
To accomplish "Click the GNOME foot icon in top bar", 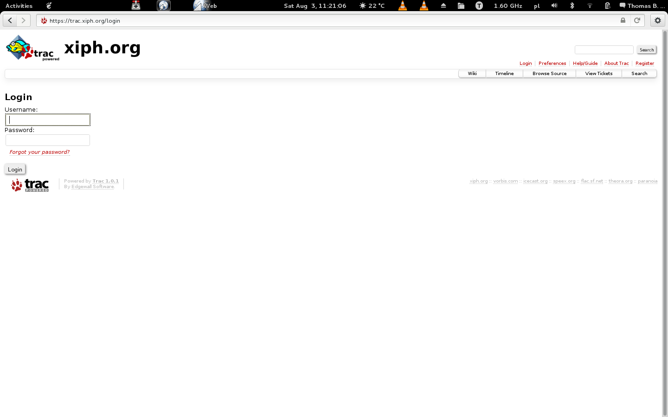I will pos(49,6).
